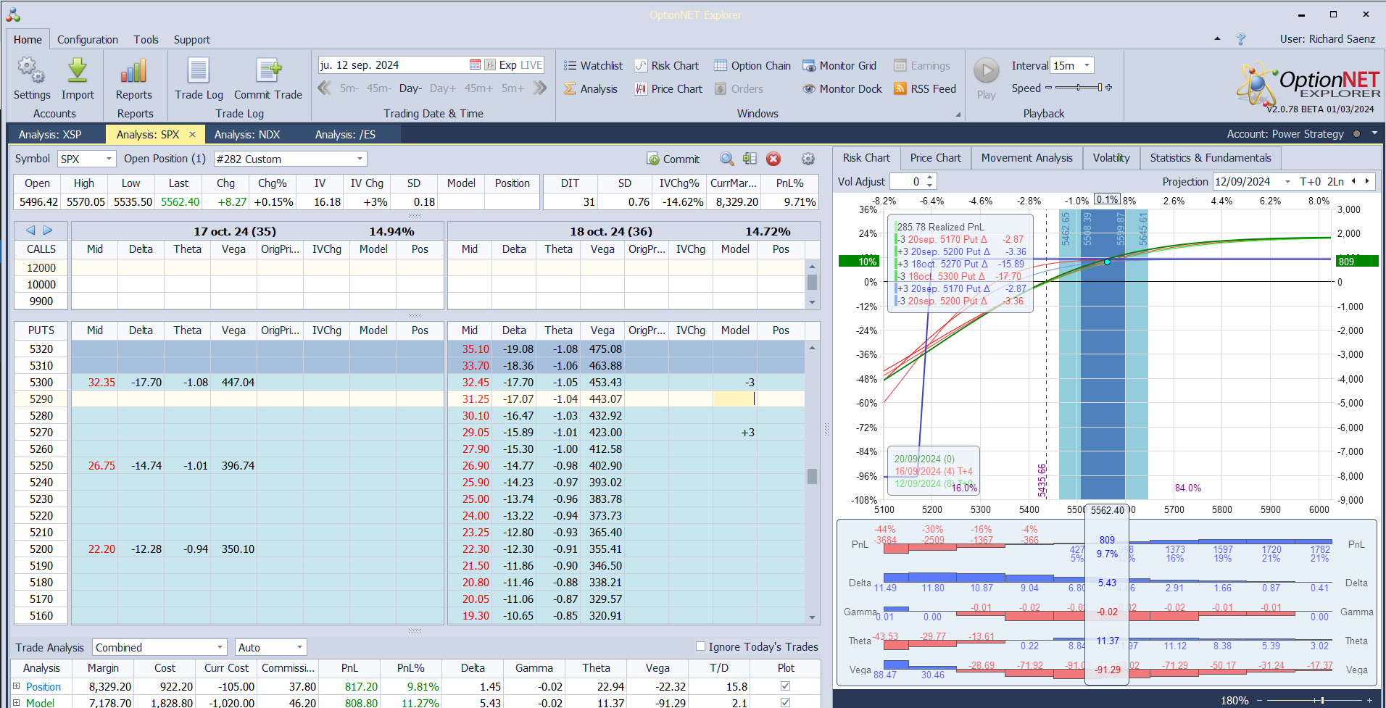Open the Projection date dropdown
Image resolution: width=1386 pixels, height=708 pixels.
(1287, 182)
